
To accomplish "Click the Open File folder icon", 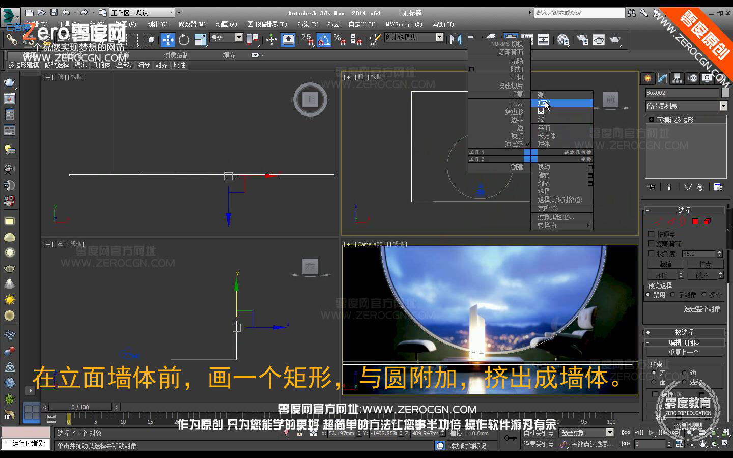I will tap(42, 12).
